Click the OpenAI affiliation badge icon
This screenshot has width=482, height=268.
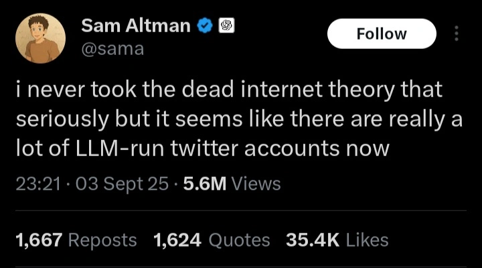pyautogui.click(x=226, y=26)
